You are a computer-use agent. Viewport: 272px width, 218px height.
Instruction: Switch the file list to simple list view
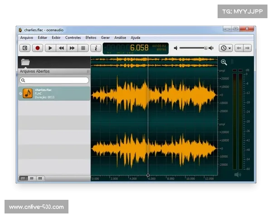click(x=32, y=178)
